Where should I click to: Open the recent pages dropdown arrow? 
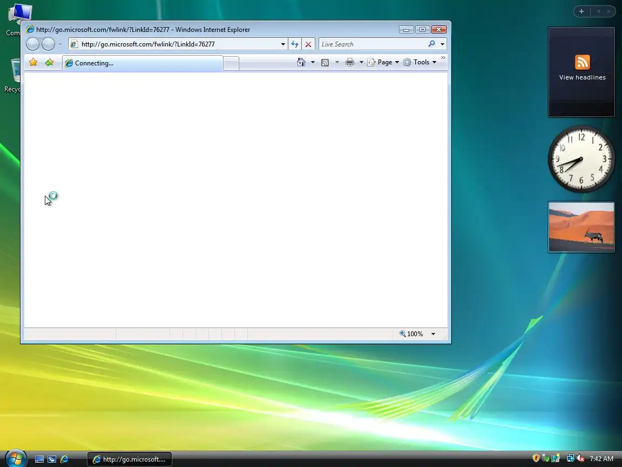(x=60, y=44)
